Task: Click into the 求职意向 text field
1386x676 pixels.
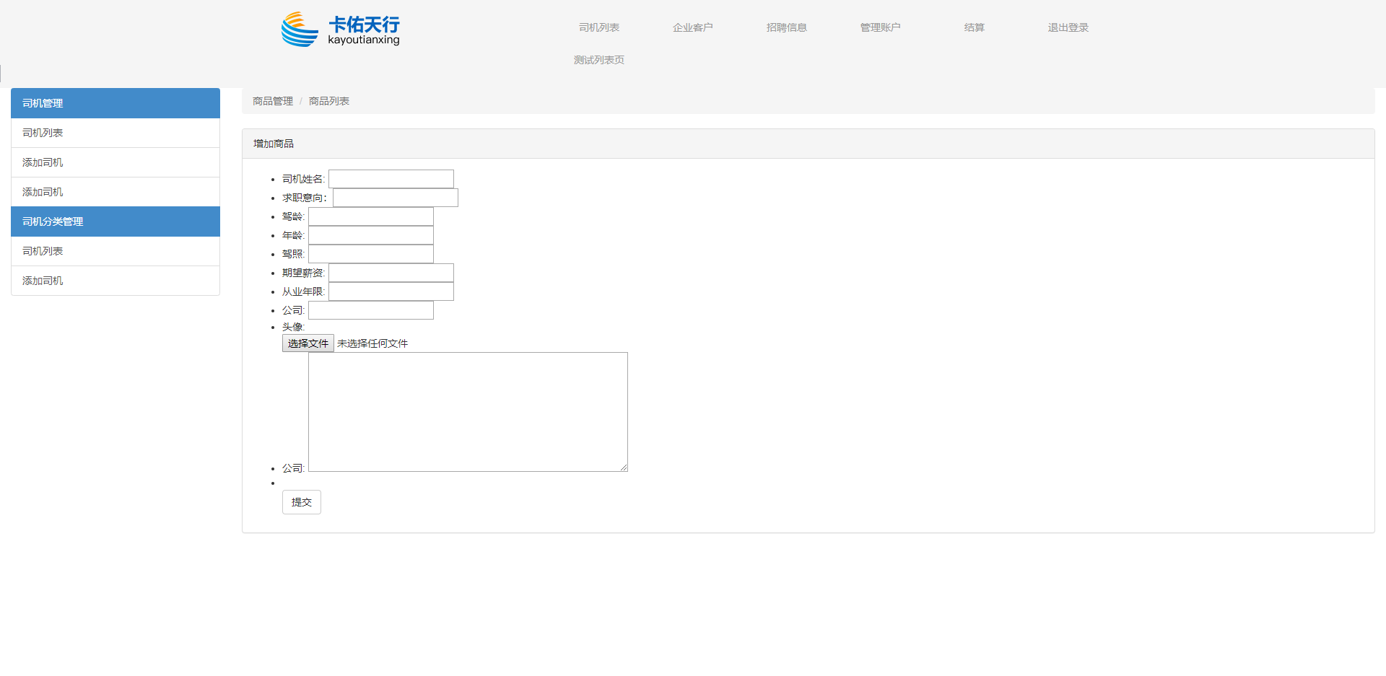Action: pyautogui.click(x=395, y=198)
